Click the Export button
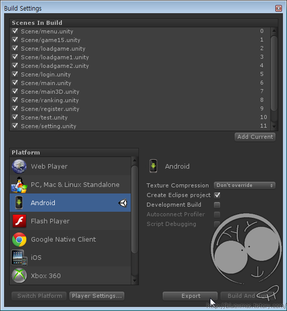This screenshot has height=311, width=287. coord(190,296)
